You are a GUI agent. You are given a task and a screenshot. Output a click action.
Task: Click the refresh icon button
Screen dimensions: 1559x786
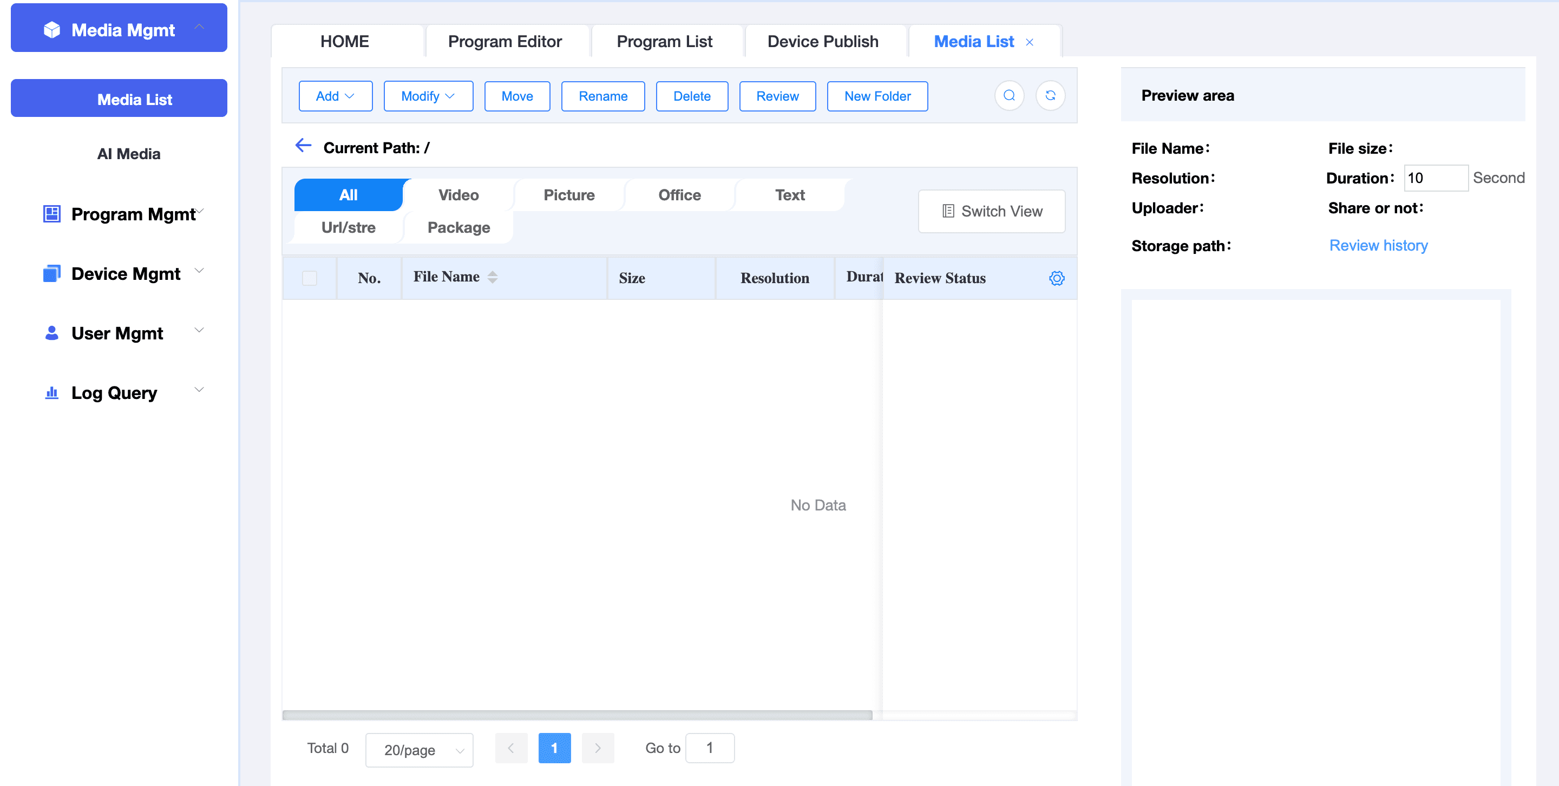[1050, 96]
